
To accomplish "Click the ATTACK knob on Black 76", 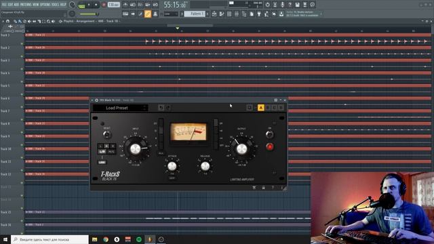I will (x=172, y=166).
